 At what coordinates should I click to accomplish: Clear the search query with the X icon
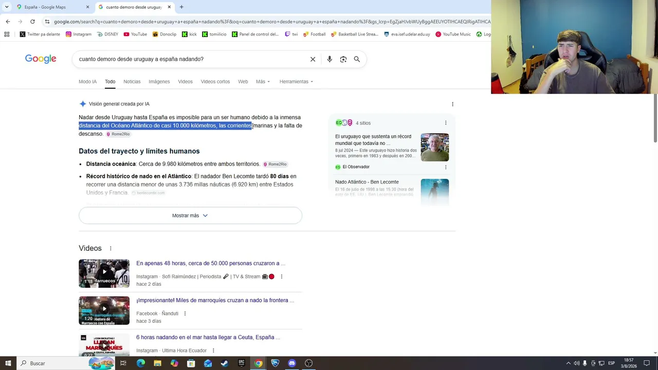pos(313,59)
